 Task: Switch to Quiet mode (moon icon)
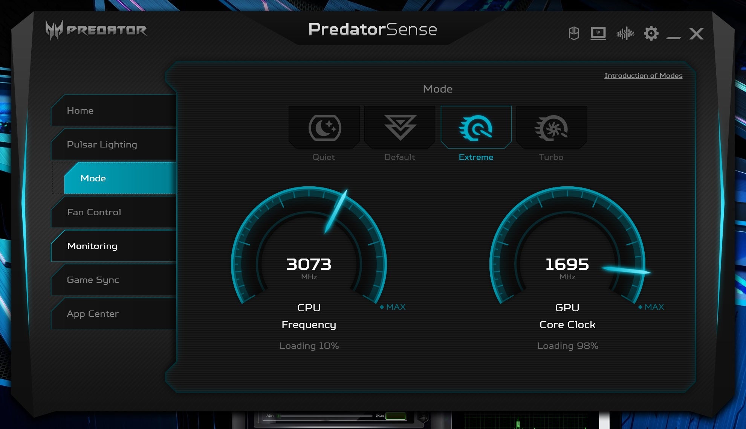(324, 128)
